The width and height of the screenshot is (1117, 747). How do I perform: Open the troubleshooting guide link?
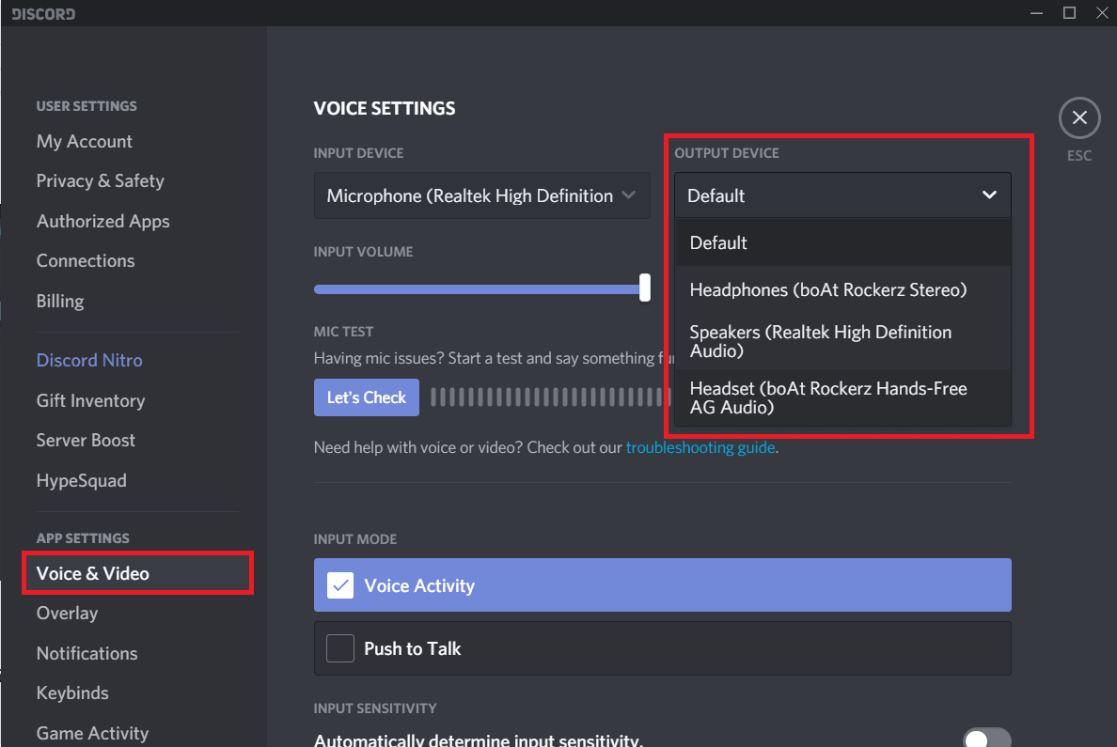click(x=700, y=447)
